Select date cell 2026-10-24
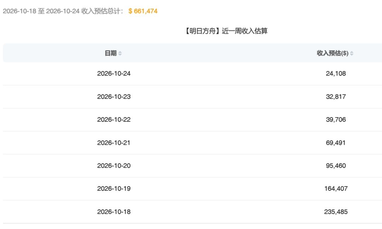The image size is (382, 229). [114, 73]
